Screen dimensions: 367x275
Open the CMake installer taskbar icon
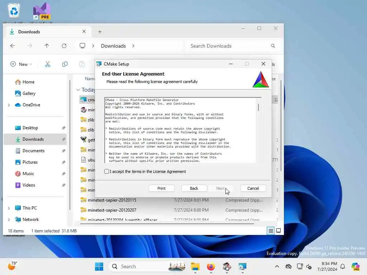point(243,266)
